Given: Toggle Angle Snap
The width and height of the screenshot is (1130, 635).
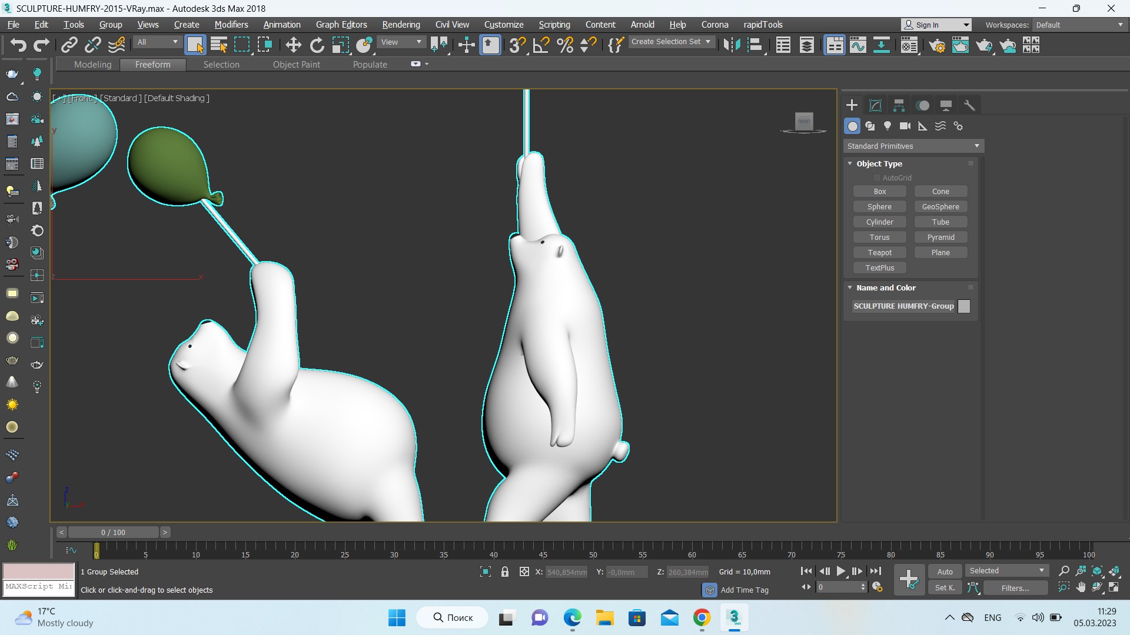Looking at the screenshot, I should (x=541, y=45).
